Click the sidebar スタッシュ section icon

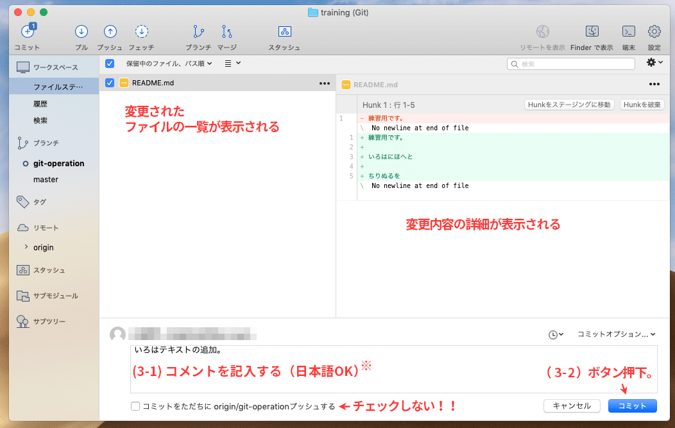[x=23, y=270]
